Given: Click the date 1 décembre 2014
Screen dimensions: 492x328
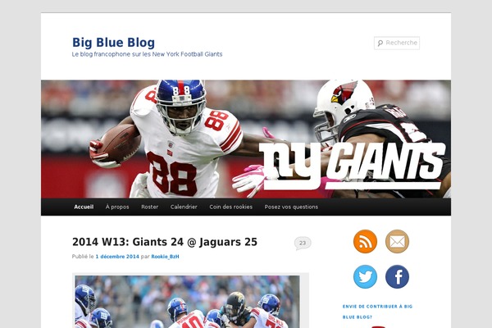Looking at the screenshot, I should pyautogui.click(x=117, y=257).
